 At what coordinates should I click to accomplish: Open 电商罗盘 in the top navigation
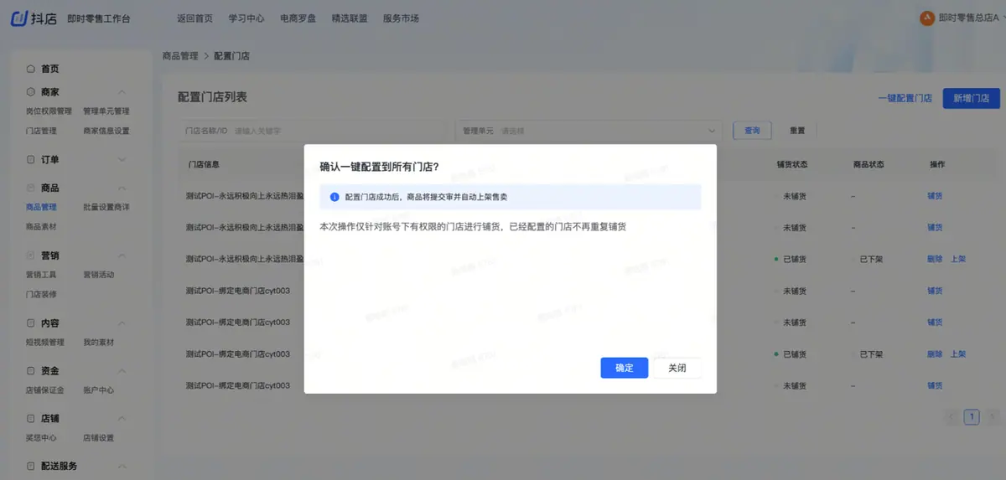(298, 18)
